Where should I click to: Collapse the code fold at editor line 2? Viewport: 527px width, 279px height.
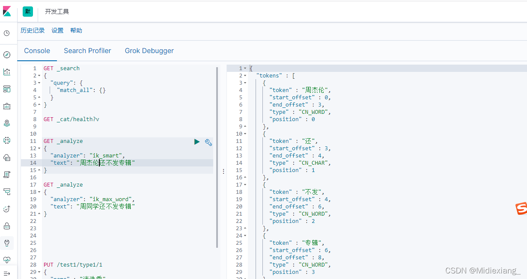(39, 76)
